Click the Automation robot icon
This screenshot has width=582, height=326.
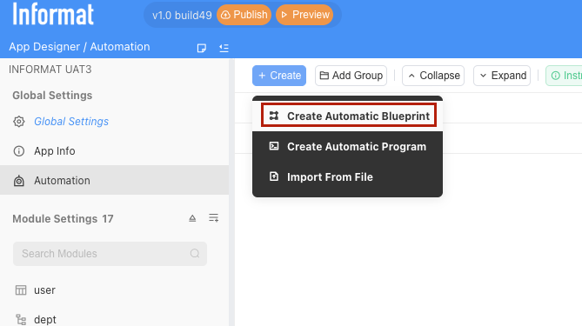point(19,181)
